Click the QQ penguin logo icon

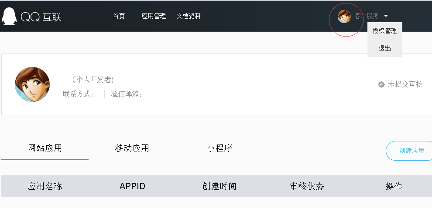9,16
